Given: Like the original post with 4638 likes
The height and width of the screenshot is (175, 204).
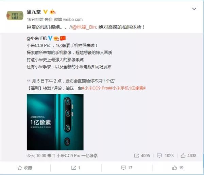Looking at the screenshot, I should [188, 156].
